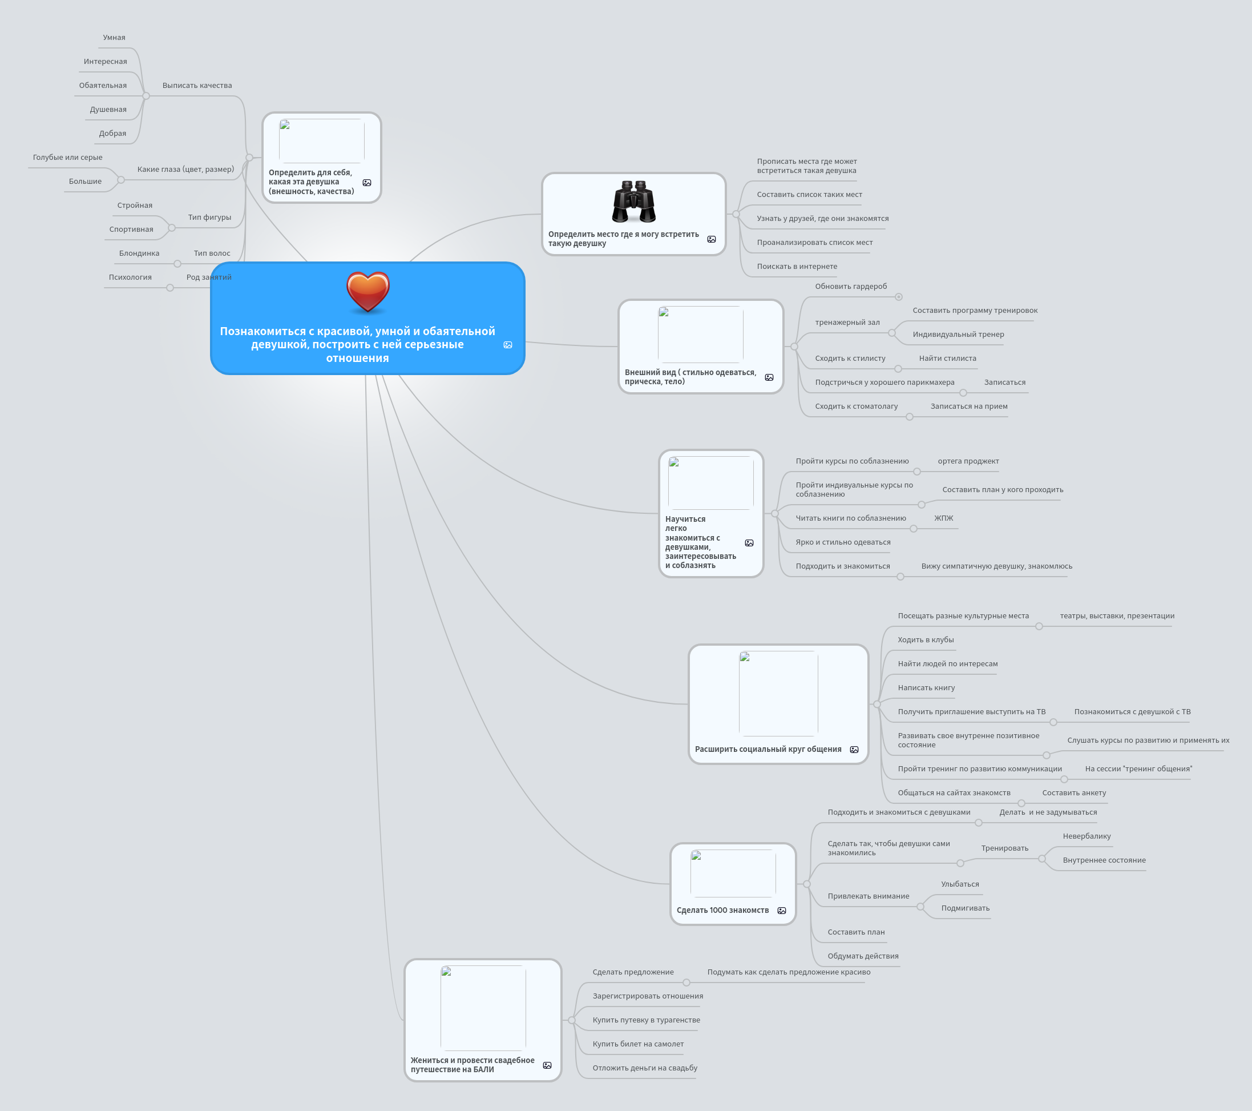Viewport: 1252px width, 1111px height.
Task: Click image icon in central blue node
Action: 508,345
